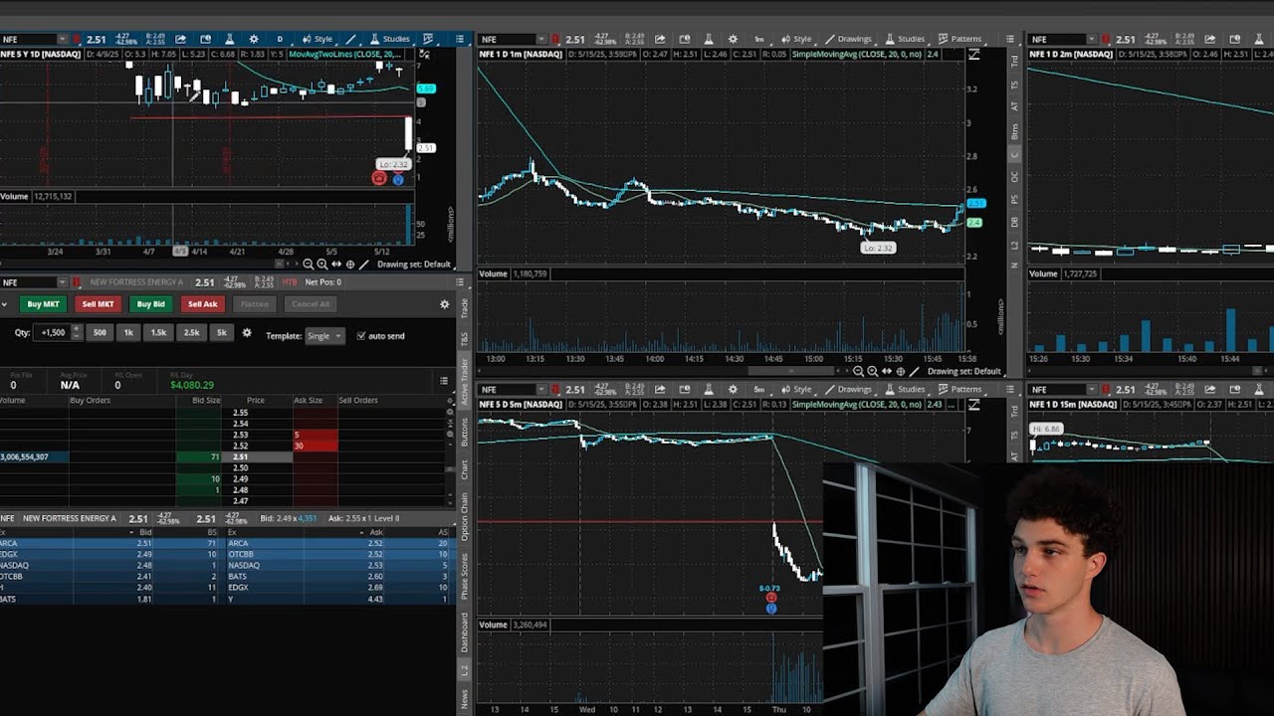
Task: Open the position summary list menu icon
Action: 444,380
